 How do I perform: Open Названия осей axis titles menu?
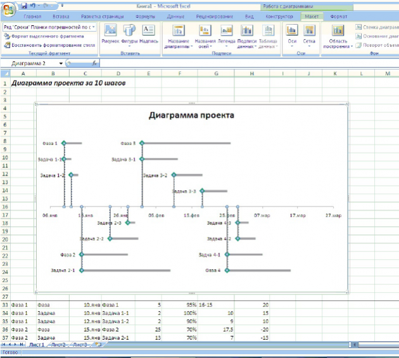tap(205, 36)
